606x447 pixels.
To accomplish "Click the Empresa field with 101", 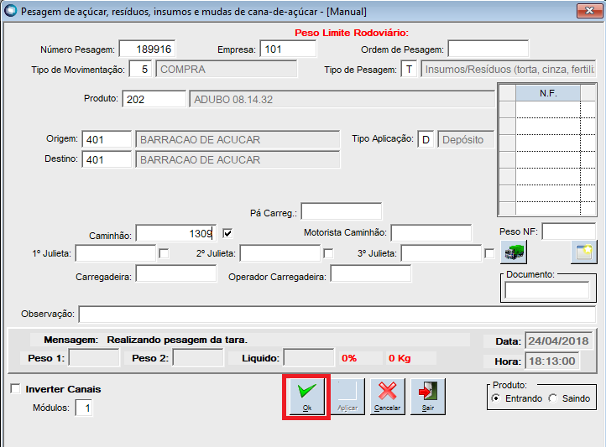I will (288, 49).
